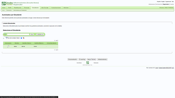Click the Grades Garden logo
175x98 pixels.
pos(7,4)
